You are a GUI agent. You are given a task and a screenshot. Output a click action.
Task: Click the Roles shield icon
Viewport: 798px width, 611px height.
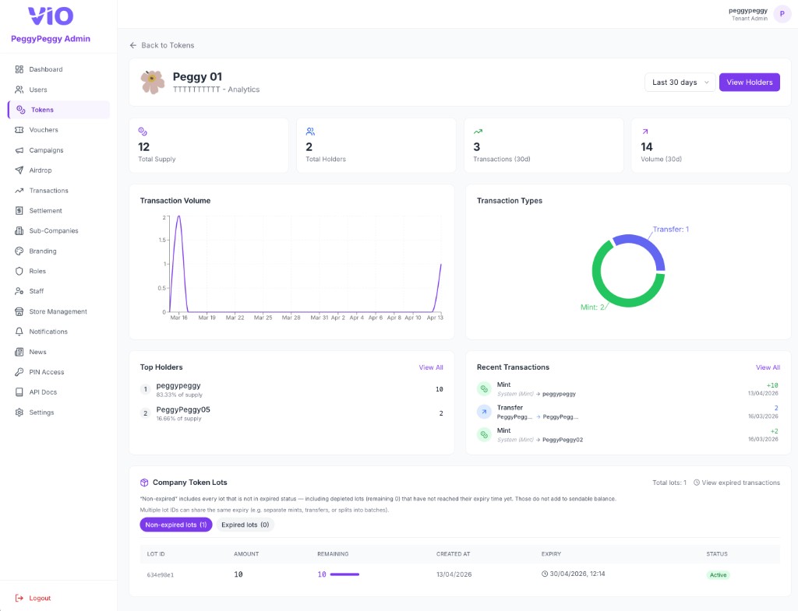pos(19,271)
